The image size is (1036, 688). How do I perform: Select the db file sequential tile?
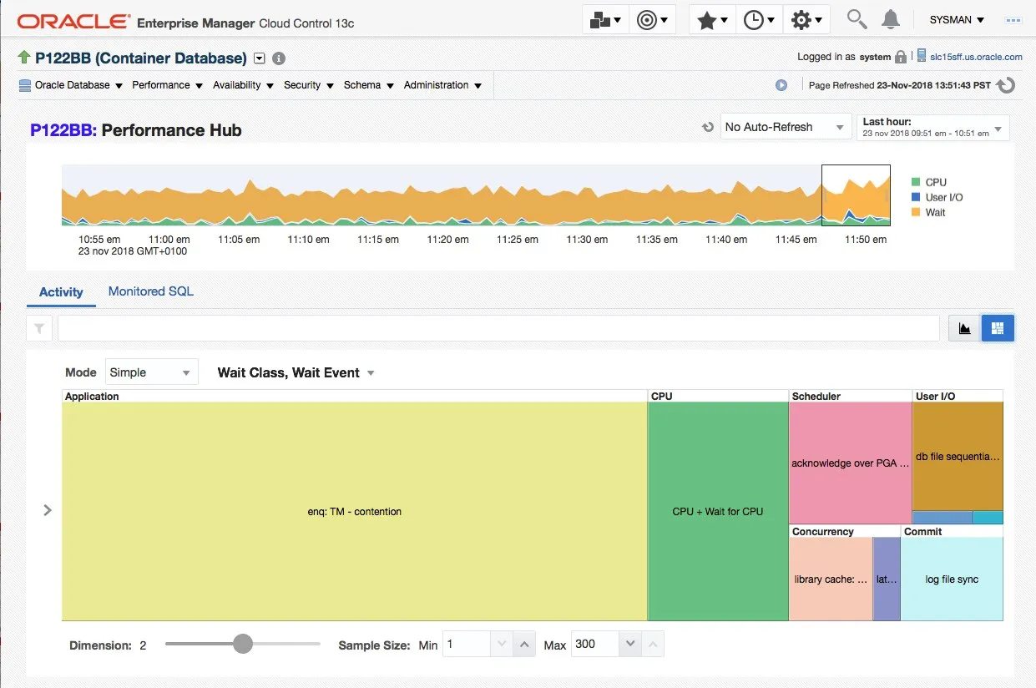tap(958, 457)
